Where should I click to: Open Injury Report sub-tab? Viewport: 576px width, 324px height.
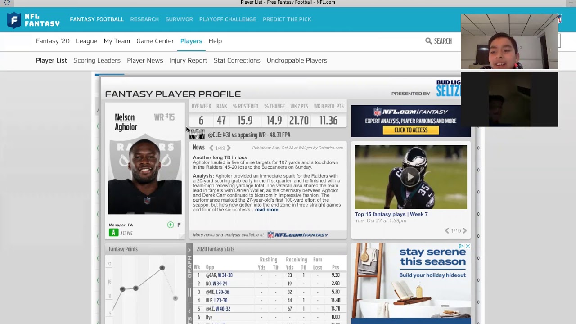click(x=188, y=60)
